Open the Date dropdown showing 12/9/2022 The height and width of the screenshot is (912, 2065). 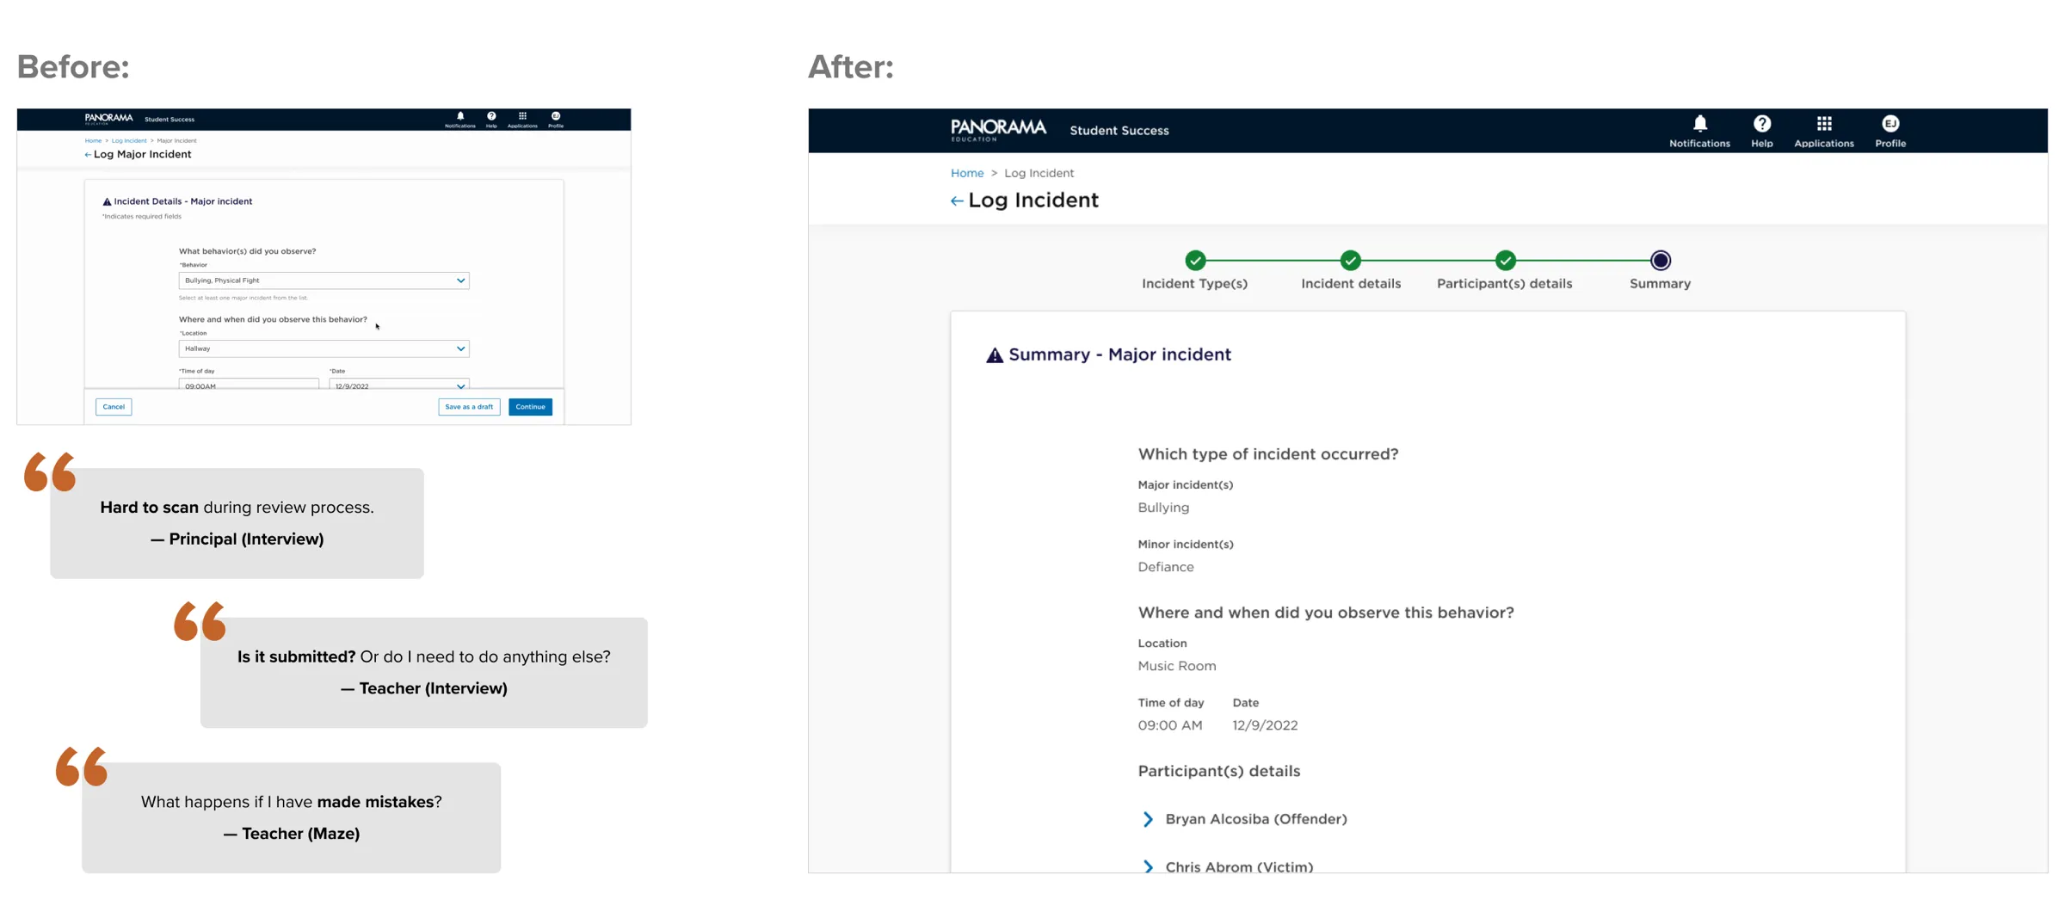pyautogui.click(x=399, y=385)
